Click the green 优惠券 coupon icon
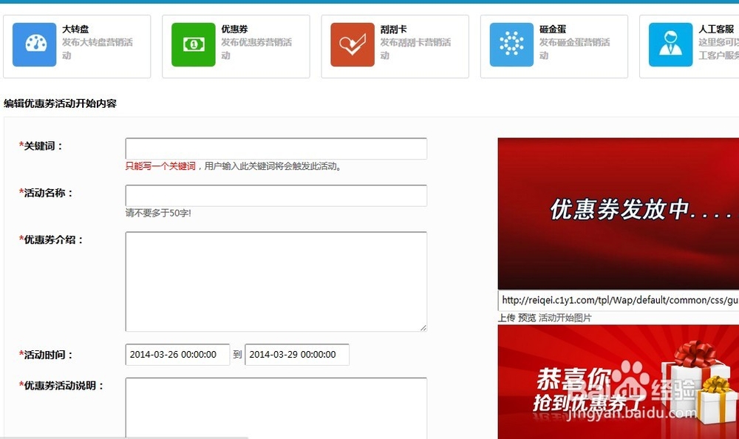739x439 pixels. click(x=193, y=45)
